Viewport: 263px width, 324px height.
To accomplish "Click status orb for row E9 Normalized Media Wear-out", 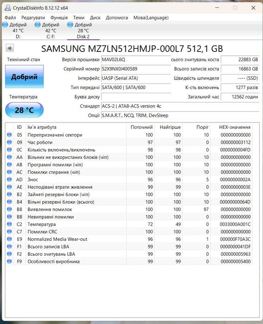I will coord(9,239).
